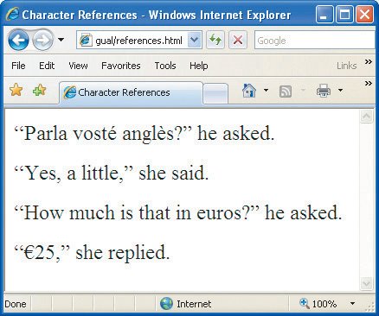Click the Refresh page icon
The width and height of the screenshot is (379, 316).
215,40
